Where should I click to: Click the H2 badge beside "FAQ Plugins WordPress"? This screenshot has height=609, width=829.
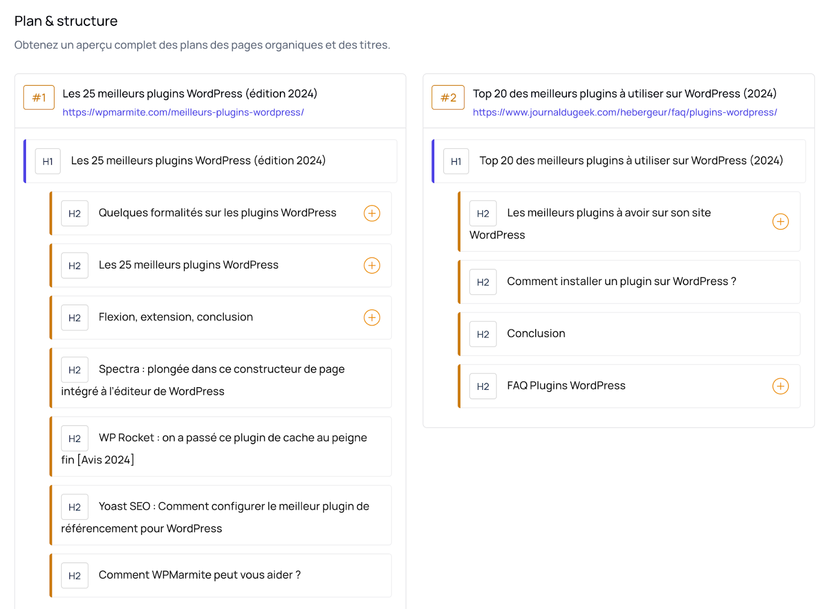click(482, 386)
